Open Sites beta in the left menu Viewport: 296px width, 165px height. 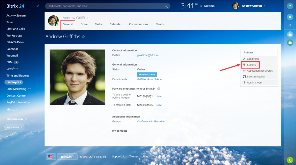[12, 69]
